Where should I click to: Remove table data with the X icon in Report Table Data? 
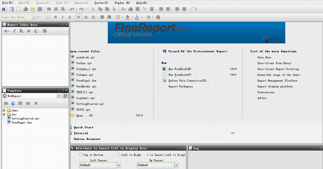pyautogui.click(x=29, y=31)
